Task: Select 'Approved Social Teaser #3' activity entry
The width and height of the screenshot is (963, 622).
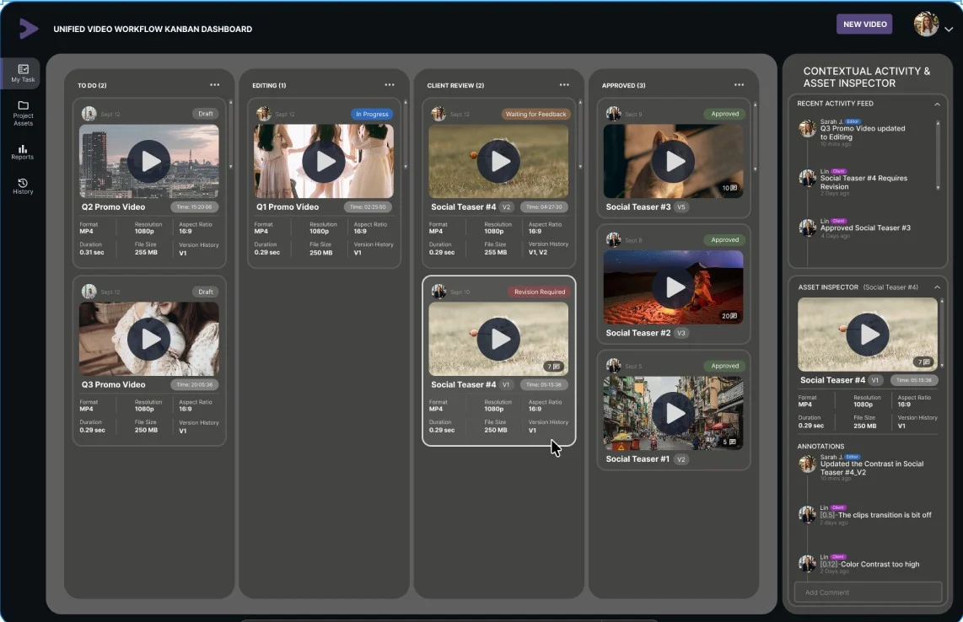Action: click(x=865, y=228)
